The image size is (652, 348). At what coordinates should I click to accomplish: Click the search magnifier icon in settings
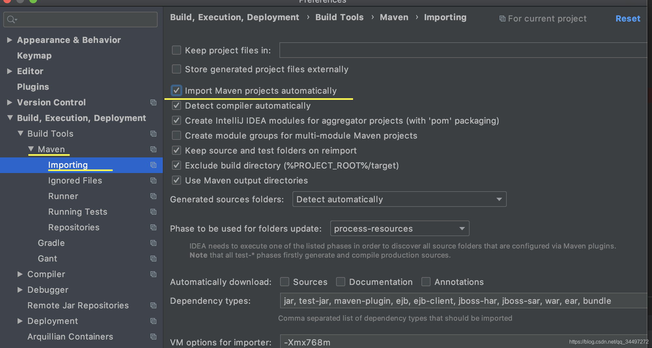[11, 20]
